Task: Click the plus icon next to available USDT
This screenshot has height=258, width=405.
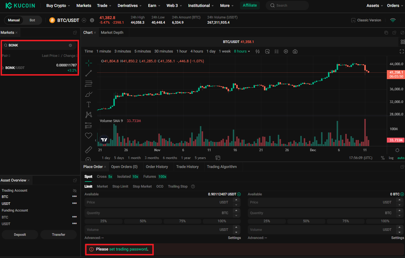Action: pos(239,194)
